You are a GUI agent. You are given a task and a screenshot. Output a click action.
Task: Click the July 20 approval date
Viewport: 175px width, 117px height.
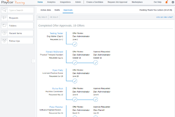pos(96,113)
